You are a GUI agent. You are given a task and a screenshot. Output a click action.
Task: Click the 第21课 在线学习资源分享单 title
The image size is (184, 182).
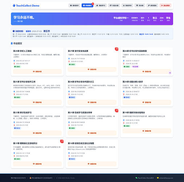pos(80,112)
